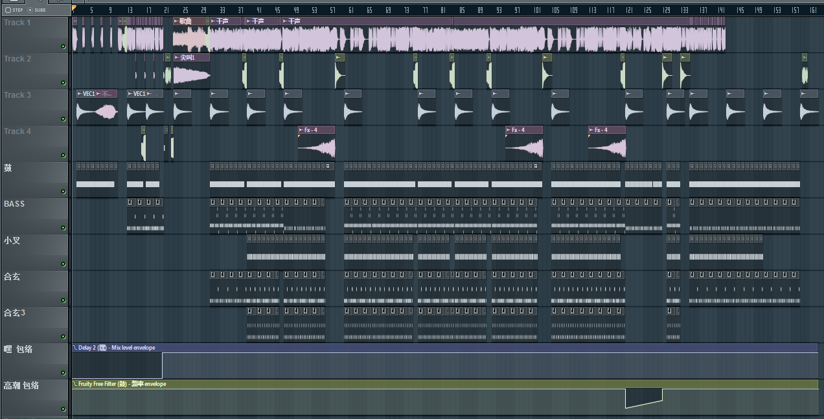Enable the SLIDE option radio button

30,10
